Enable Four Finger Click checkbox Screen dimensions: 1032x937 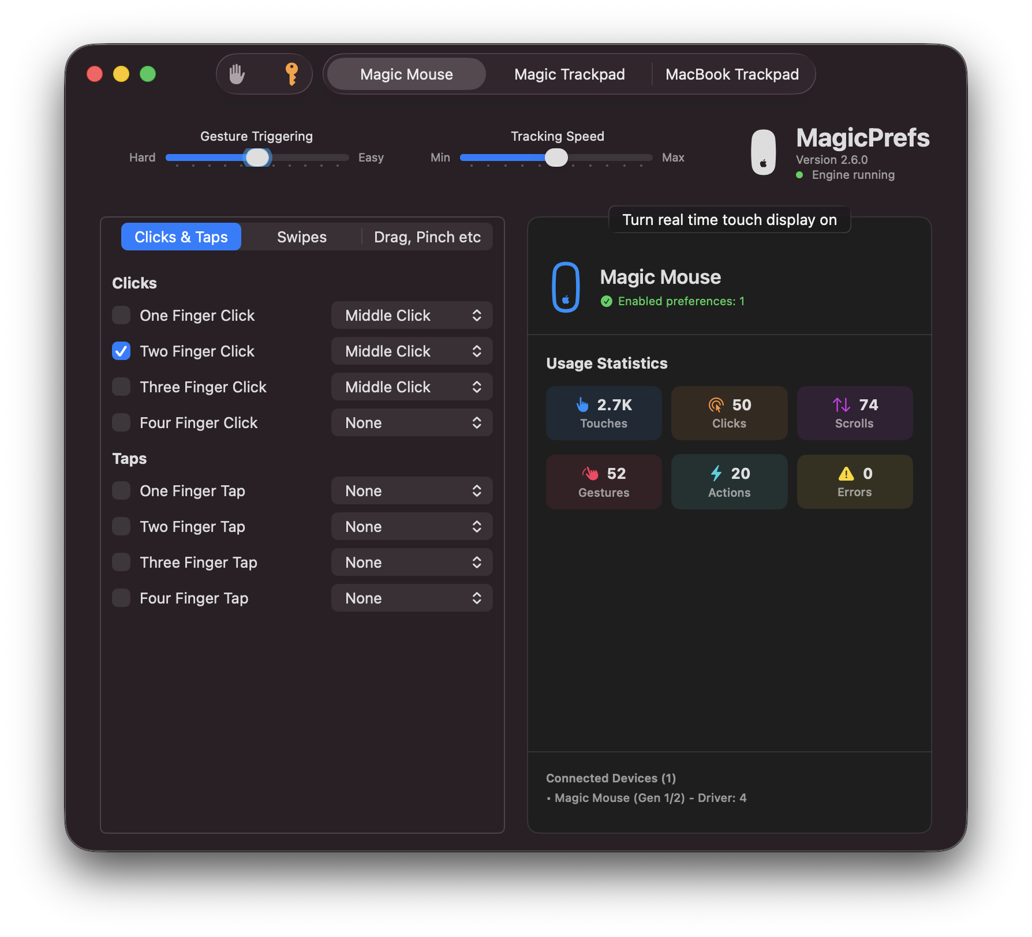pyautogui.click(x=121, y=423)
